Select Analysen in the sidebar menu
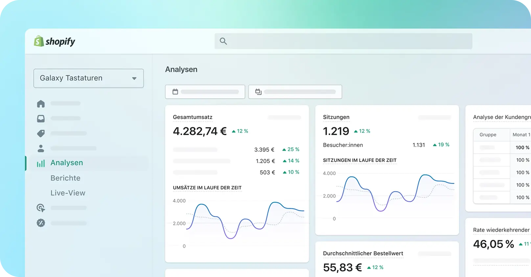This screenshot has width=531, height=277. point(67,163)
